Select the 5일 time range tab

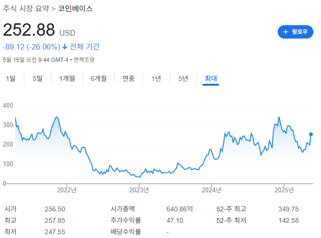[x=38, y=79]
